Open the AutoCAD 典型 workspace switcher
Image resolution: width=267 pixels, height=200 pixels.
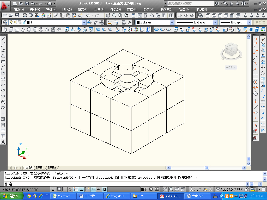pos(229,189)
